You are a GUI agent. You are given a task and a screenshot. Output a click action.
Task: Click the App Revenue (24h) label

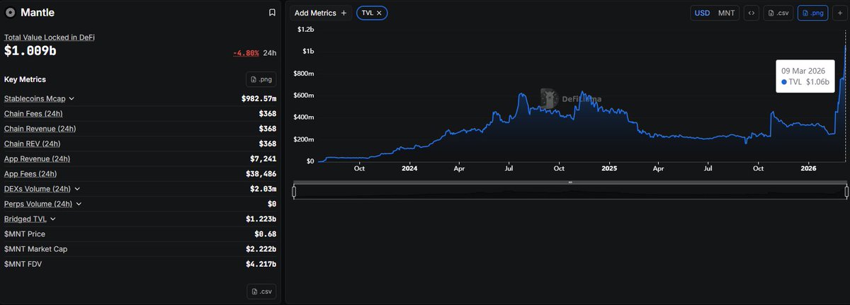click(37, 159)
